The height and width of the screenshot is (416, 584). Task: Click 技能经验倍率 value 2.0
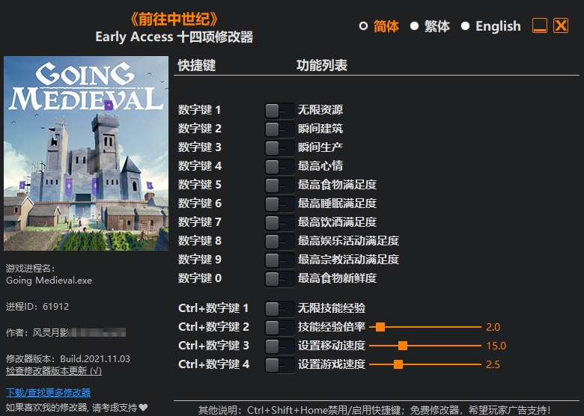[493, 327]
